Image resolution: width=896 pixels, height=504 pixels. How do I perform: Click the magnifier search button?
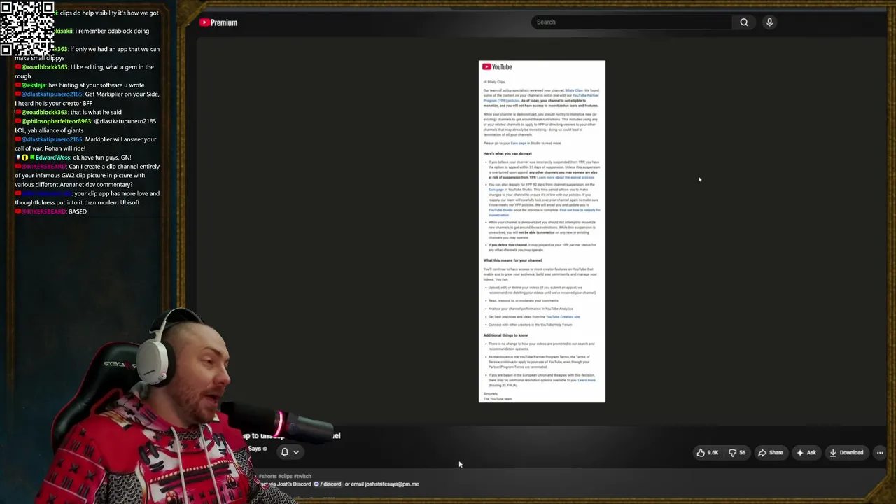click(x=744, y=22)
